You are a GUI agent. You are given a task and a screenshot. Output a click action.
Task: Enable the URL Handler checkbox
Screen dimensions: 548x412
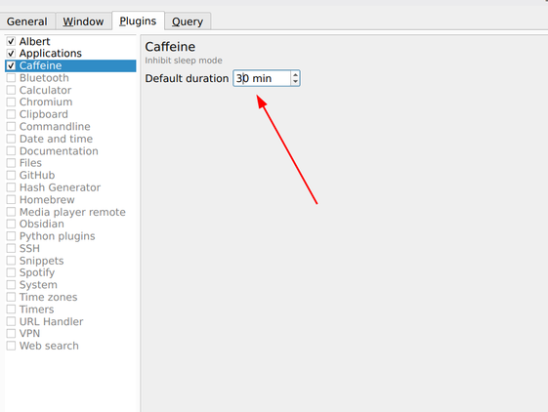[11, 321]
